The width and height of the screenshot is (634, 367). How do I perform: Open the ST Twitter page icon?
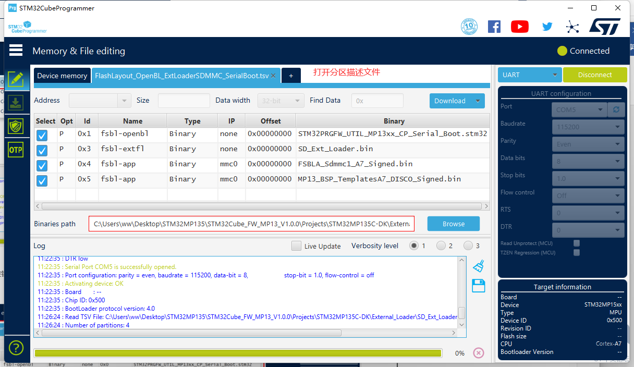(x=547, y=27)
